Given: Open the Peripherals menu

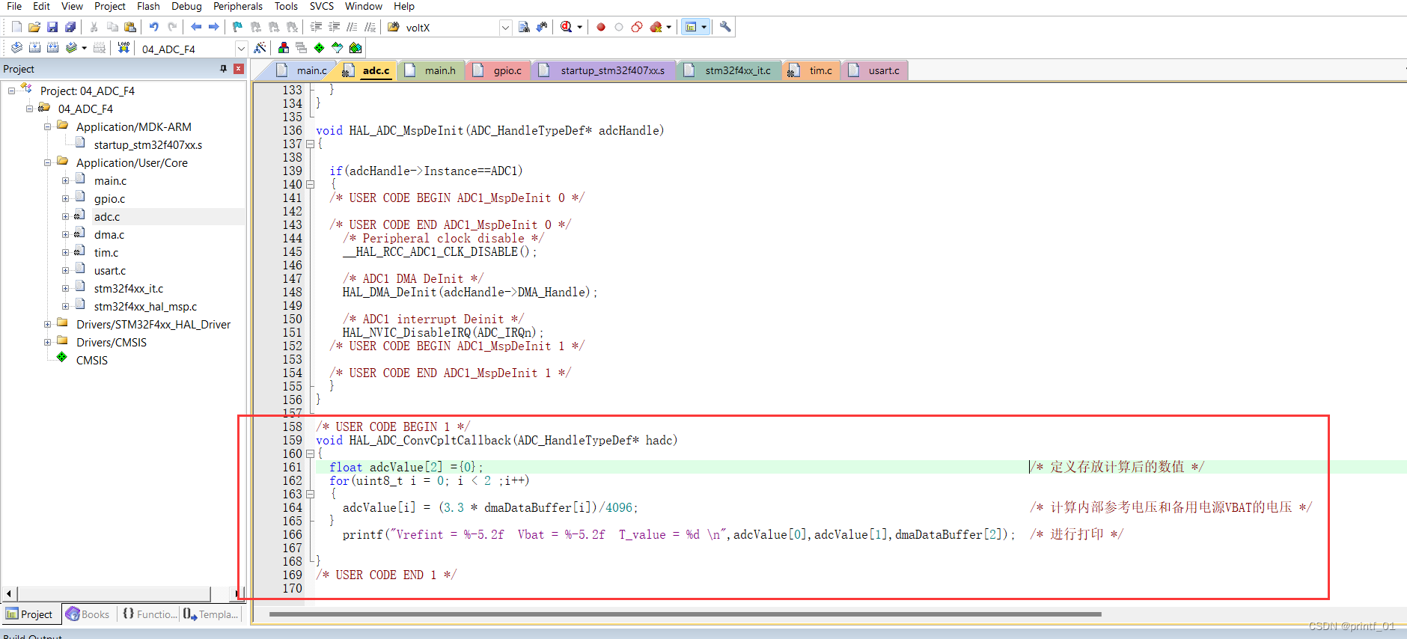Looking at the screenshot, I should point(237,6).
